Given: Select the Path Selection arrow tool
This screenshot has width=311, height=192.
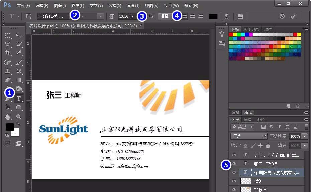Looking at the screenshot, I should [x=8, y=107].
